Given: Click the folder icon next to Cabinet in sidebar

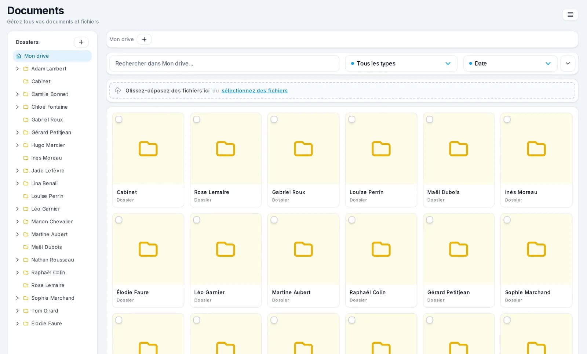Looking at the screenshot, I should (26, 82).
